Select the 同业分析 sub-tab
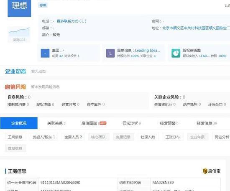 tap(221, 137)
